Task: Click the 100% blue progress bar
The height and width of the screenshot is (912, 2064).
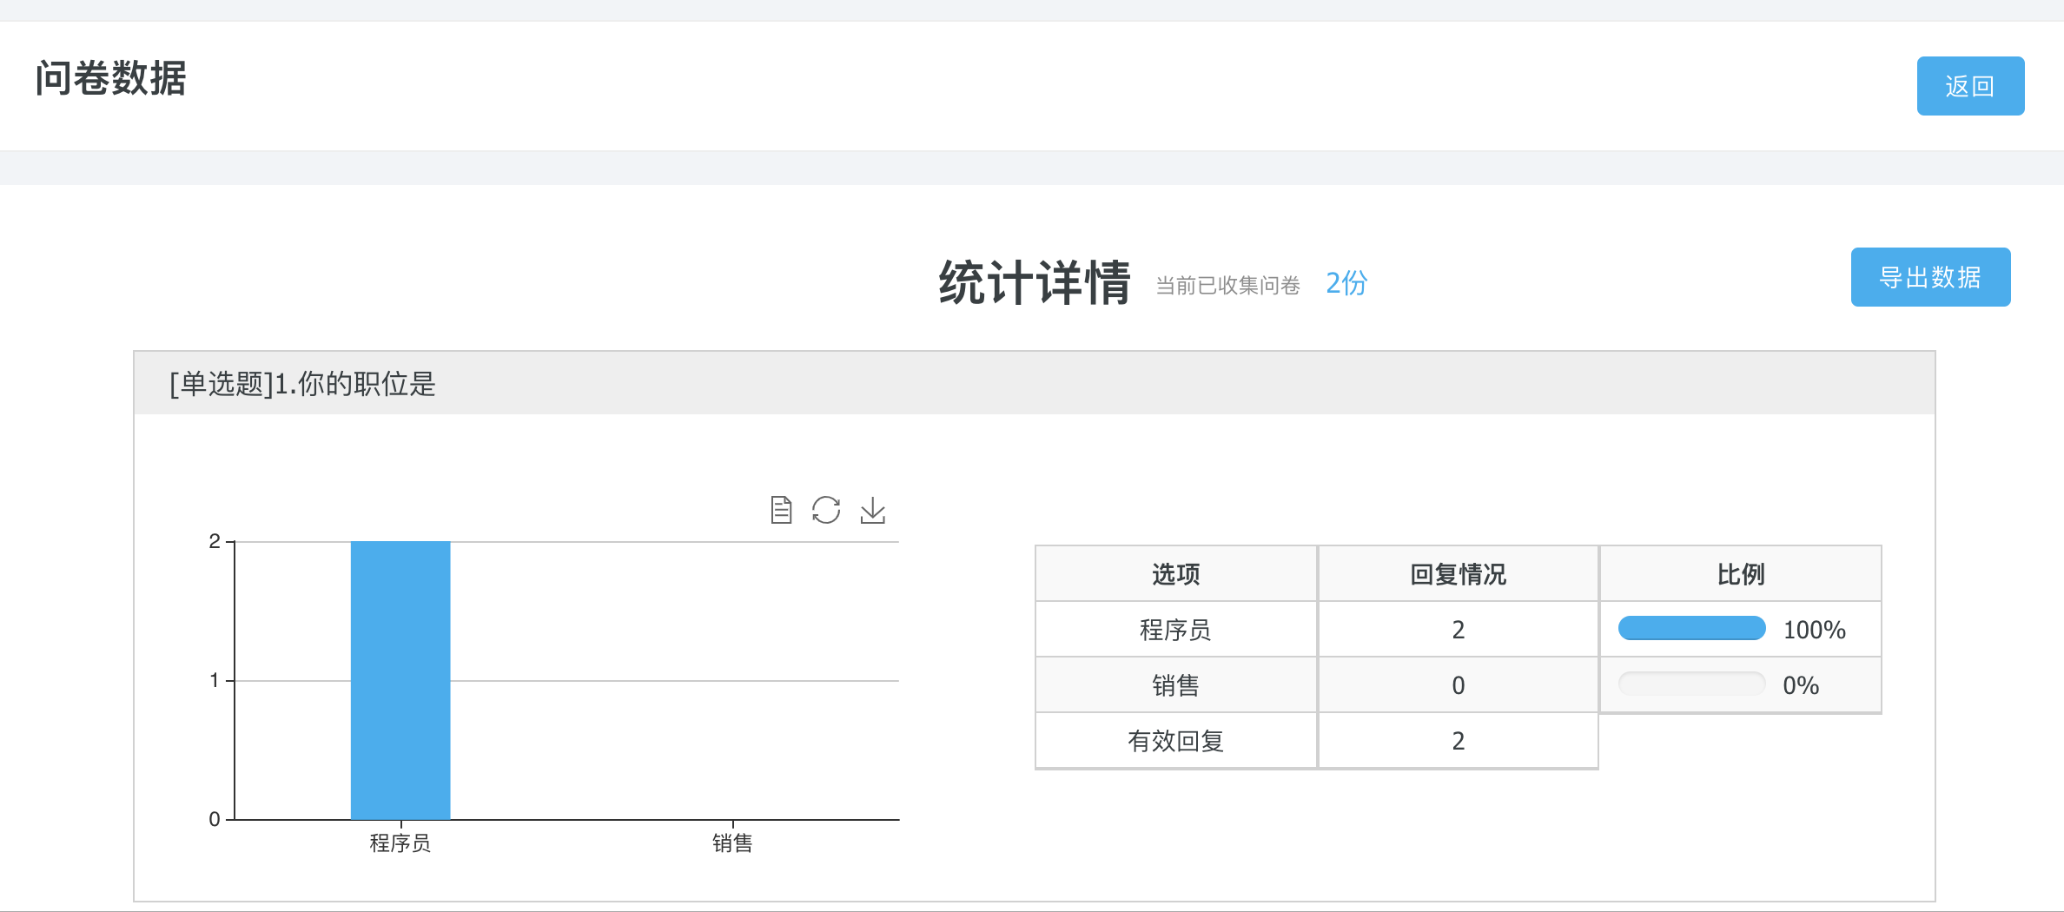Action: pos(1691,628)
